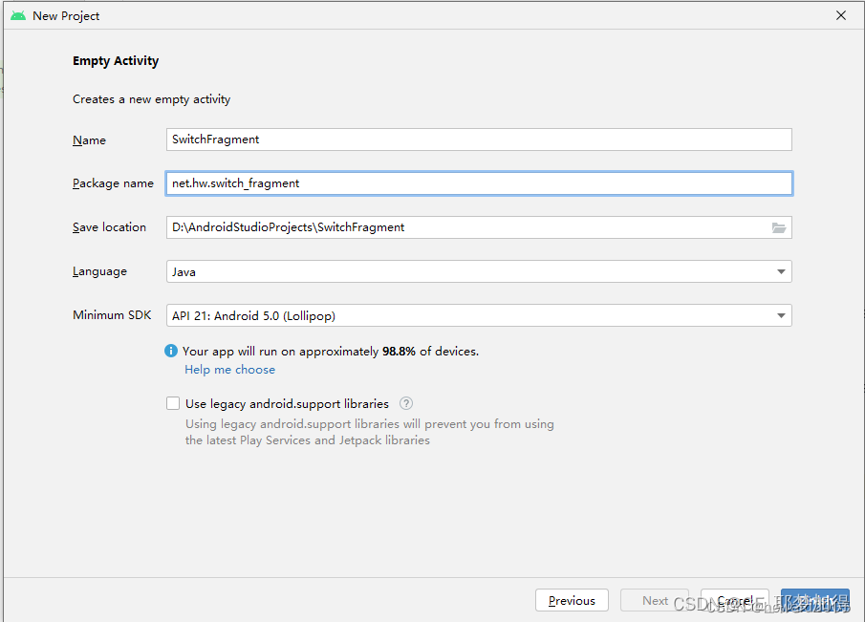The height and width of the screenshot is (622, 865).
Task: Click the Language label text
Action: point(99,271)
